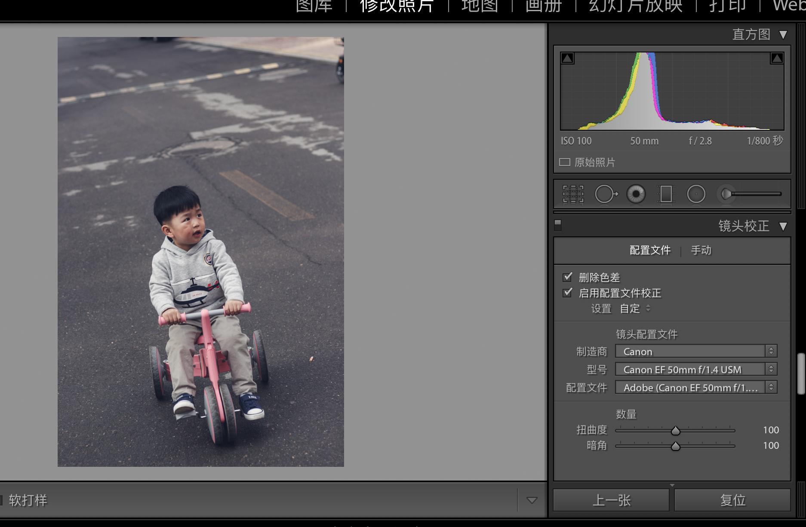806x527 pixels.
Task: Click the 扭曲度 slider handle
Action: 675,431
